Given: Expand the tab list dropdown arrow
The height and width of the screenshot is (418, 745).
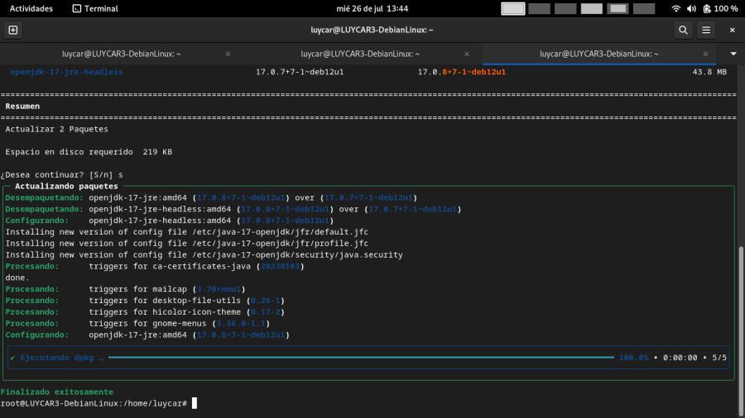Looking at the screenshot, I should pyautogui.click(x=733, y=54).
